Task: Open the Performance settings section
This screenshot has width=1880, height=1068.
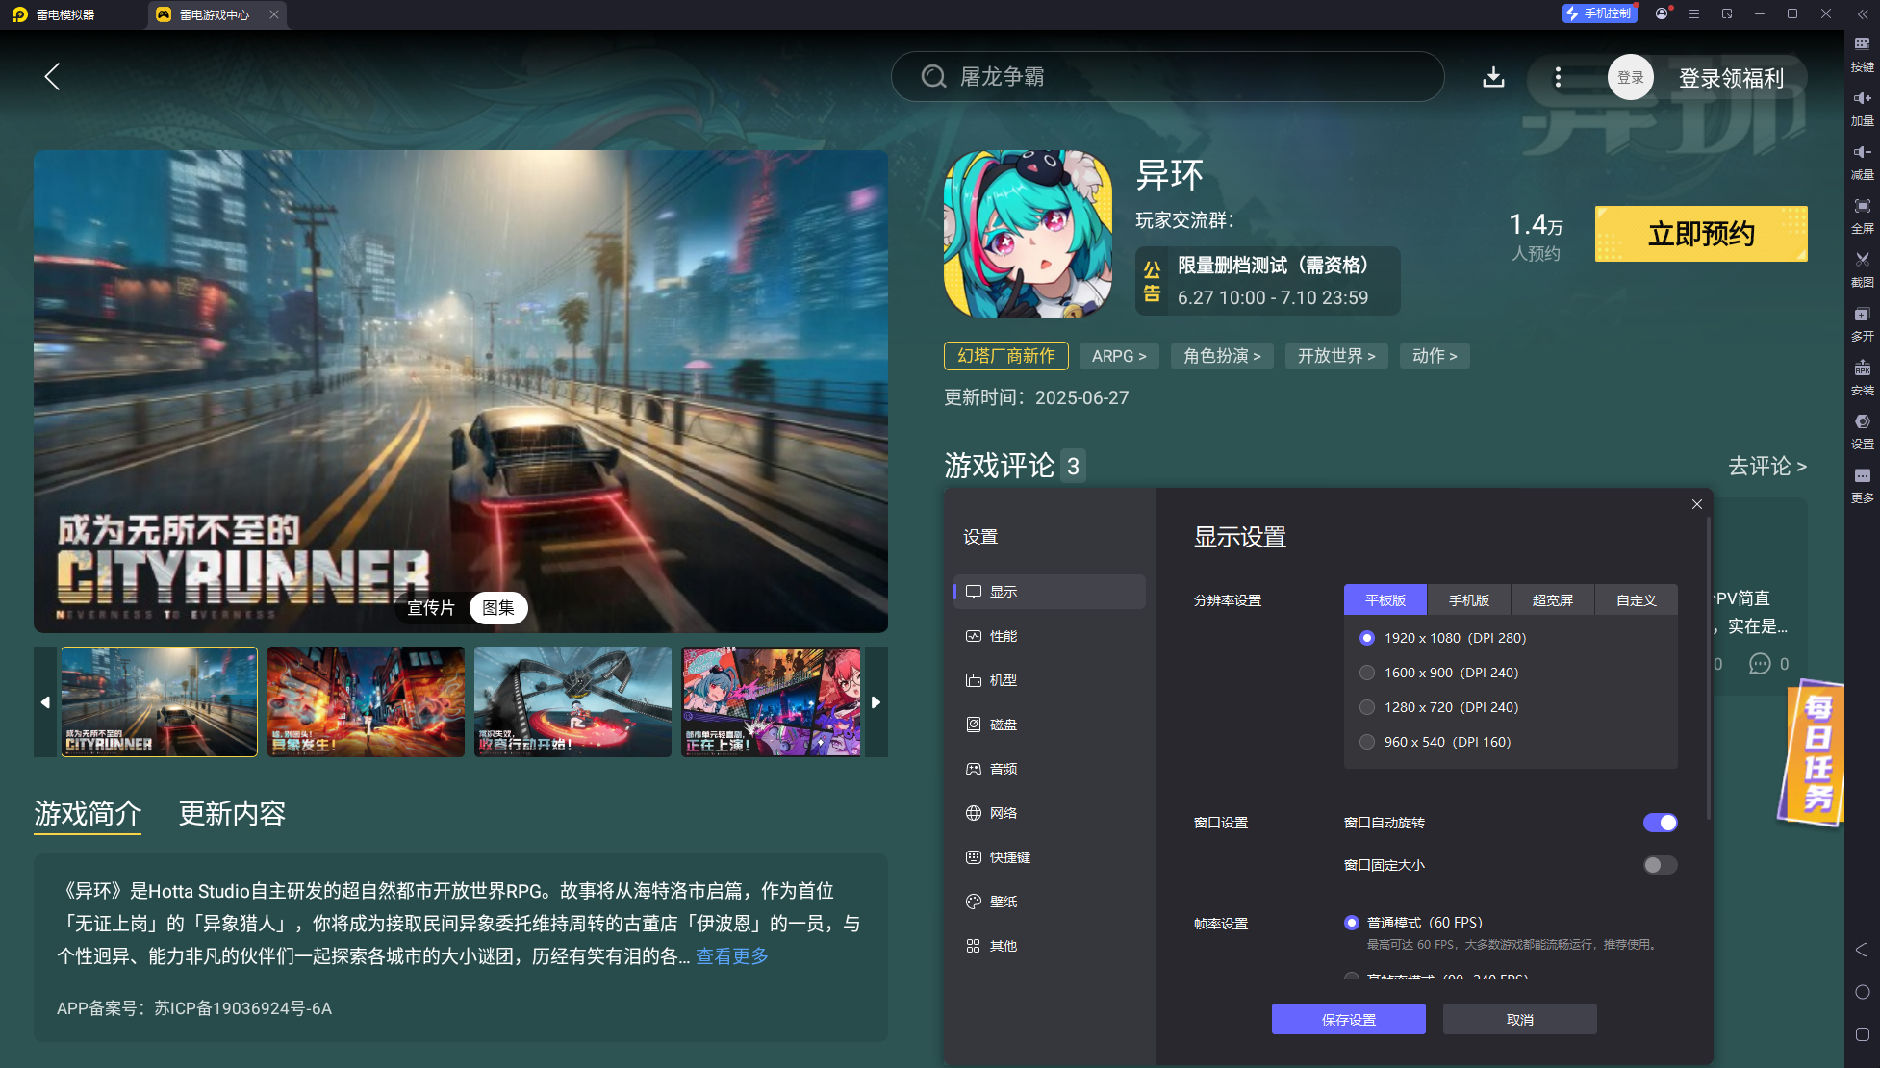Action: [x=1003, y=636]
